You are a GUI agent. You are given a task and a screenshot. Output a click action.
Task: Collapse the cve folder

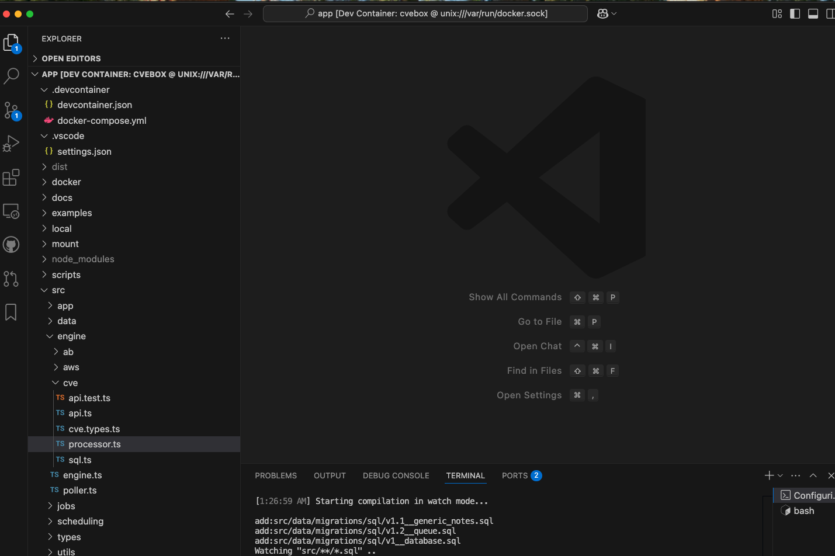[134, 383]
